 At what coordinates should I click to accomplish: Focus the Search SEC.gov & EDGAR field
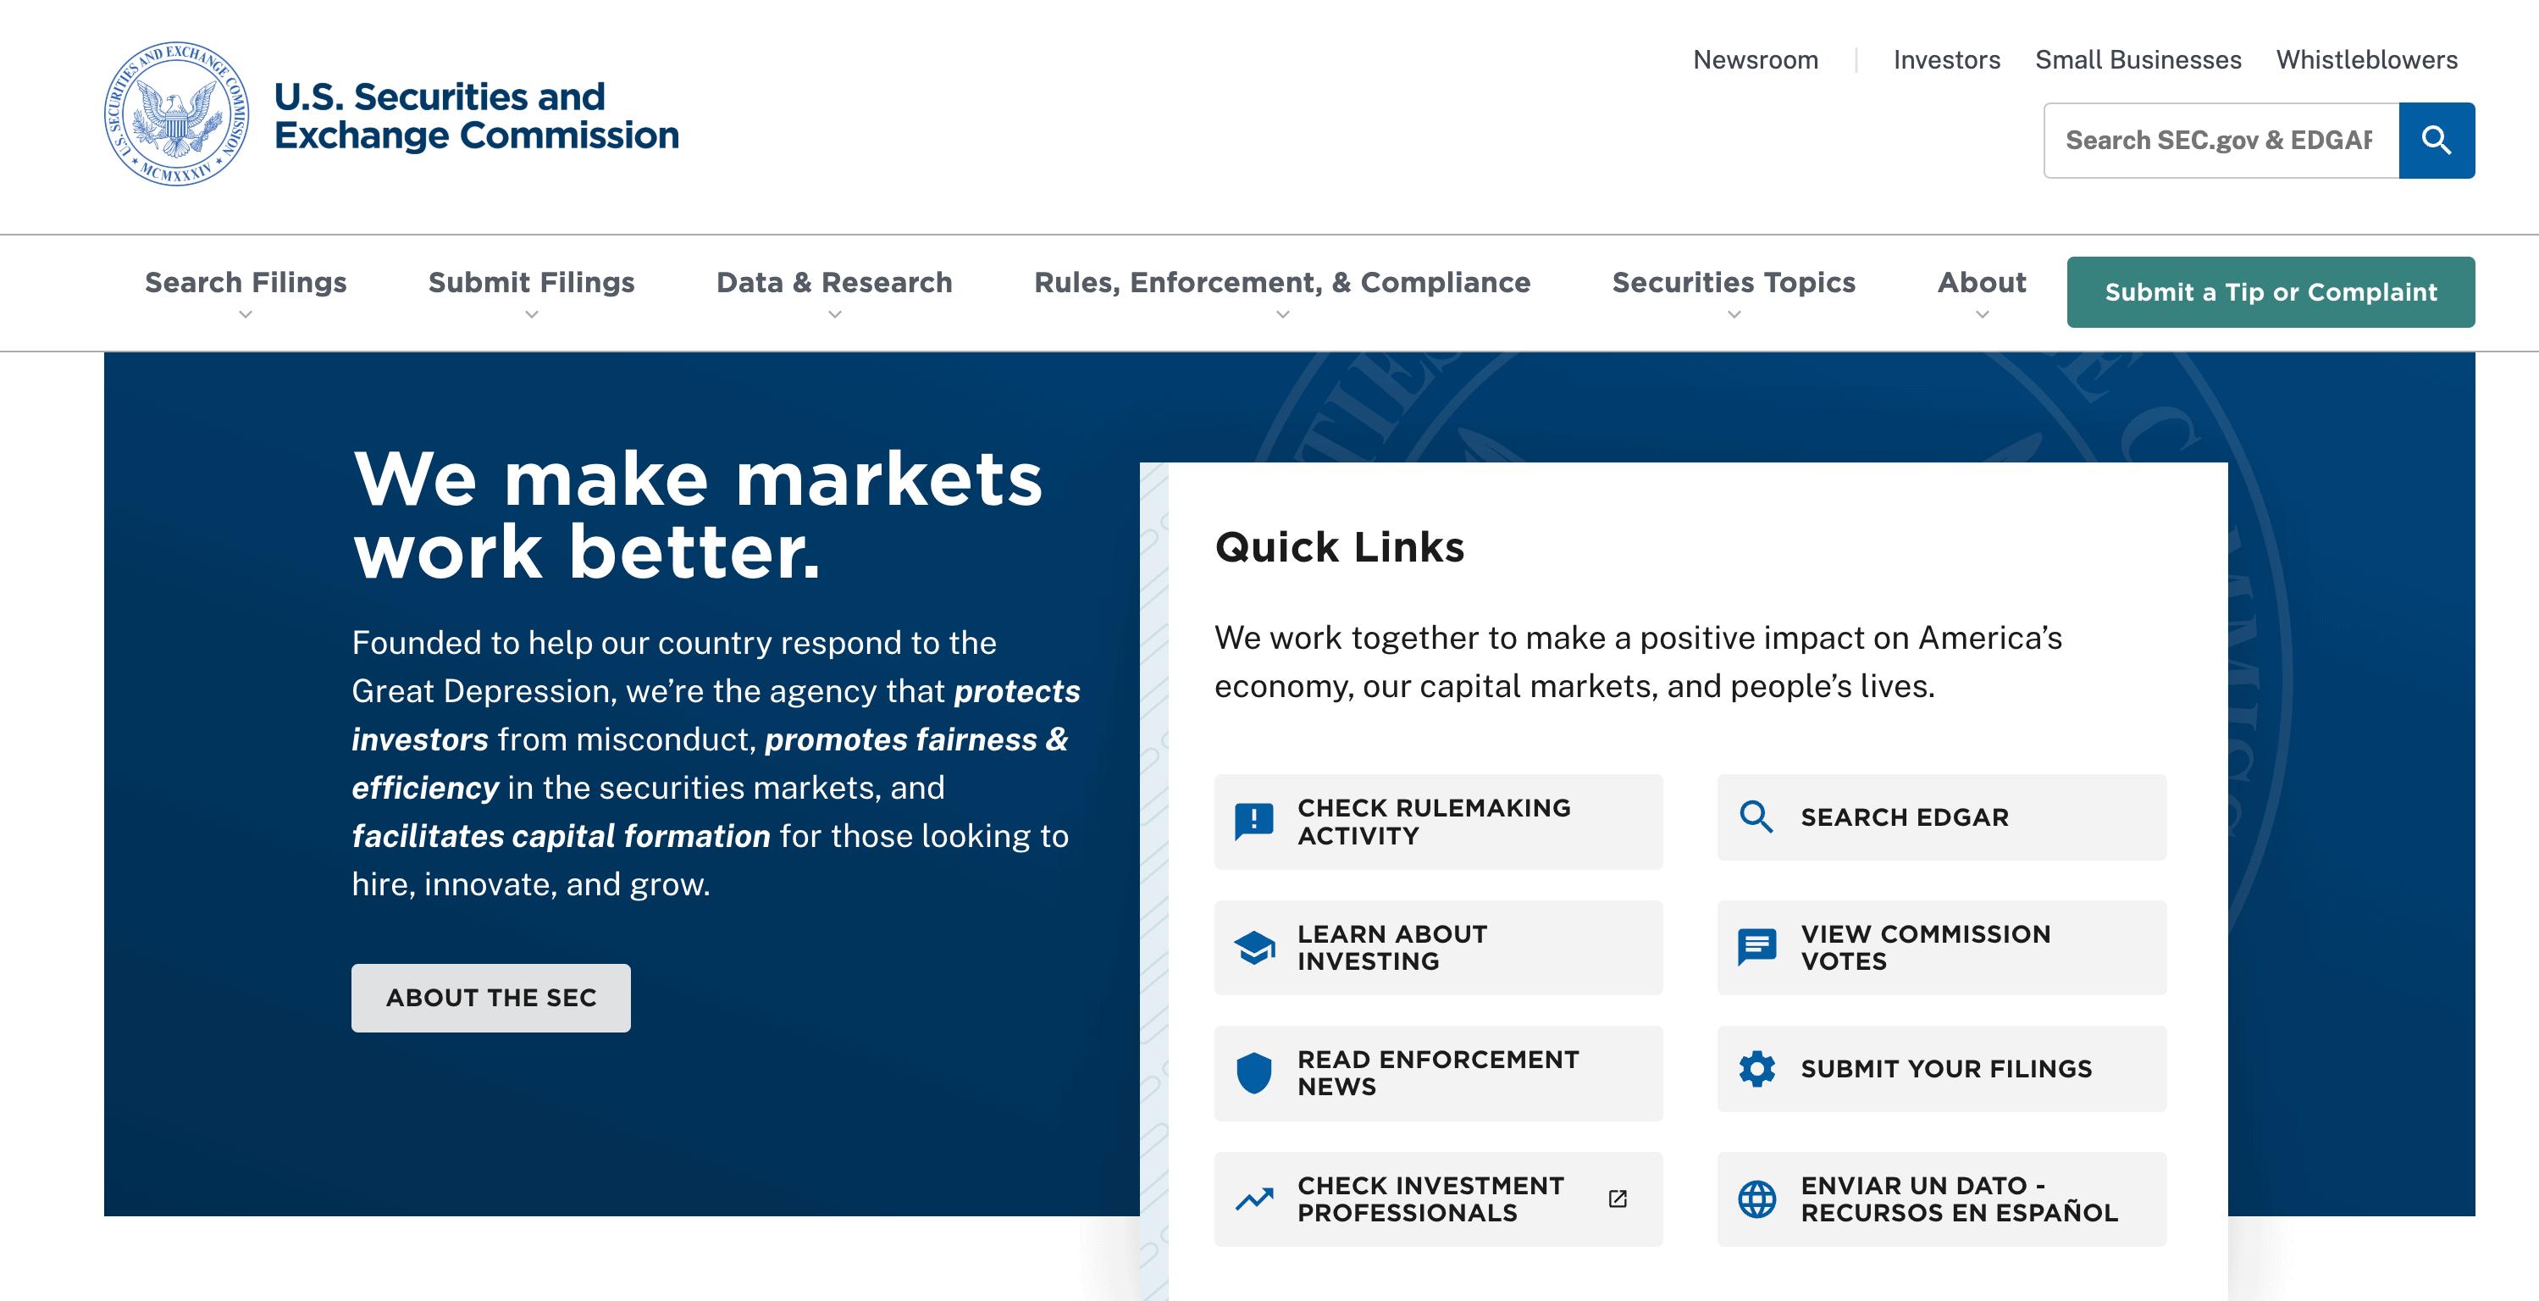click(2220, 140)
